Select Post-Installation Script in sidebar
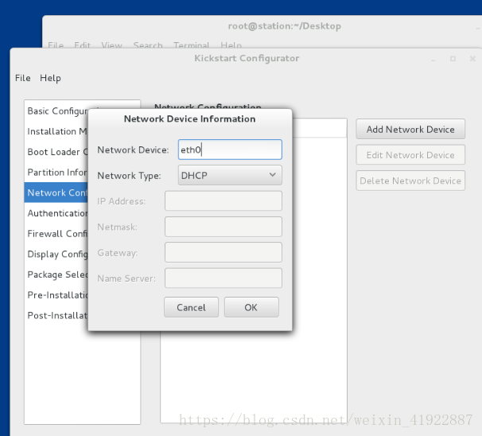Viewport: 482px width, 436px height. tap(56, 315)
